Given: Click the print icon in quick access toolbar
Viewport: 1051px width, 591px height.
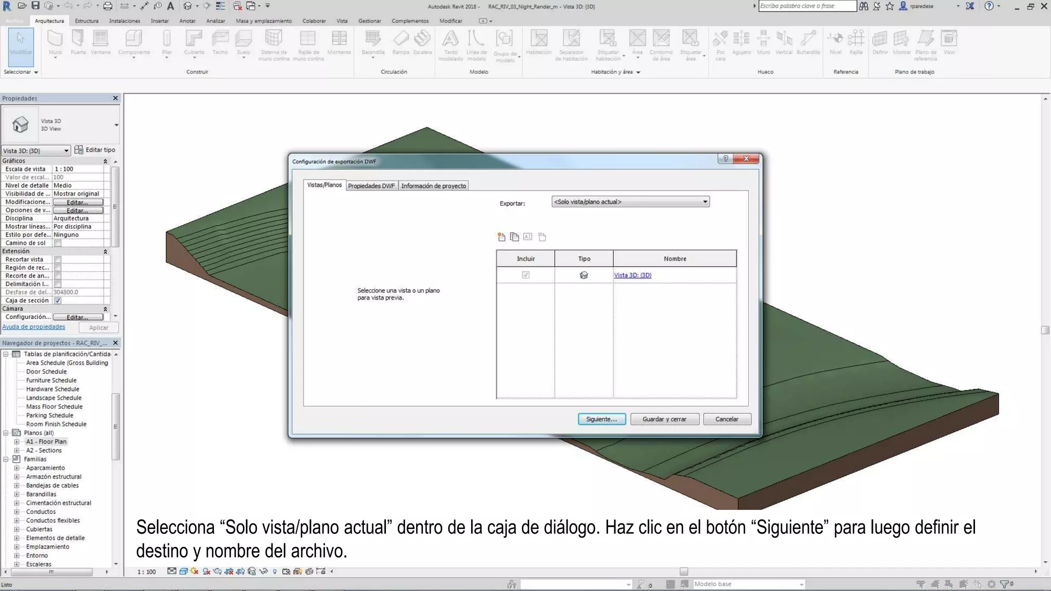Looking at the screenshot, I should click(x=108, y=6).
